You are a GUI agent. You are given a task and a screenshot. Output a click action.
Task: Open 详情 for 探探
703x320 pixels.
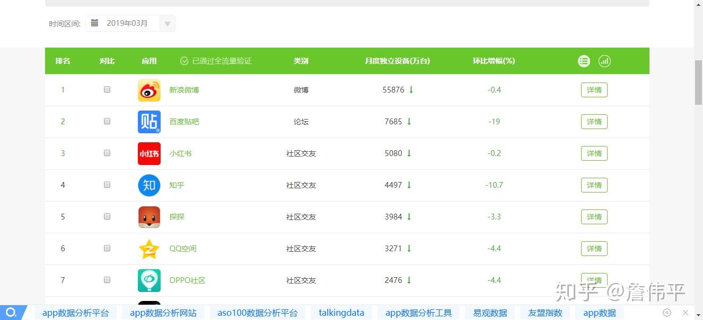pyautogui.click(x=594, y=217)
